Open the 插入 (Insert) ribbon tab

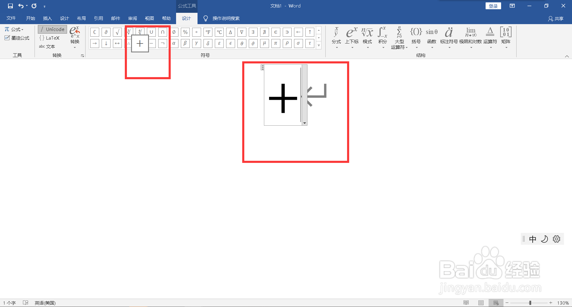47,18
